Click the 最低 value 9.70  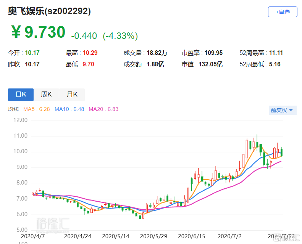[89, 64]
